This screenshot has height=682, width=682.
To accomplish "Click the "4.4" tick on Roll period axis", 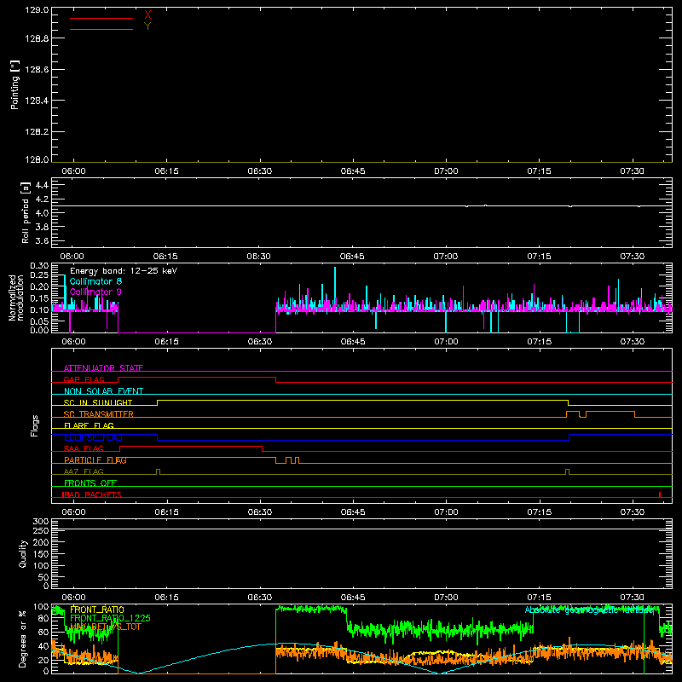I will coord(42,186).
